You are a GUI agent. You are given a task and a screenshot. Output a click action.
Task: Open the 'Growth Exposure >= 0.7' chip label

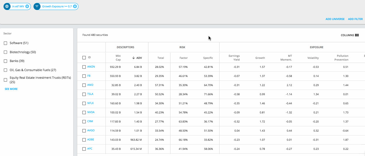(x=57, y=6)
